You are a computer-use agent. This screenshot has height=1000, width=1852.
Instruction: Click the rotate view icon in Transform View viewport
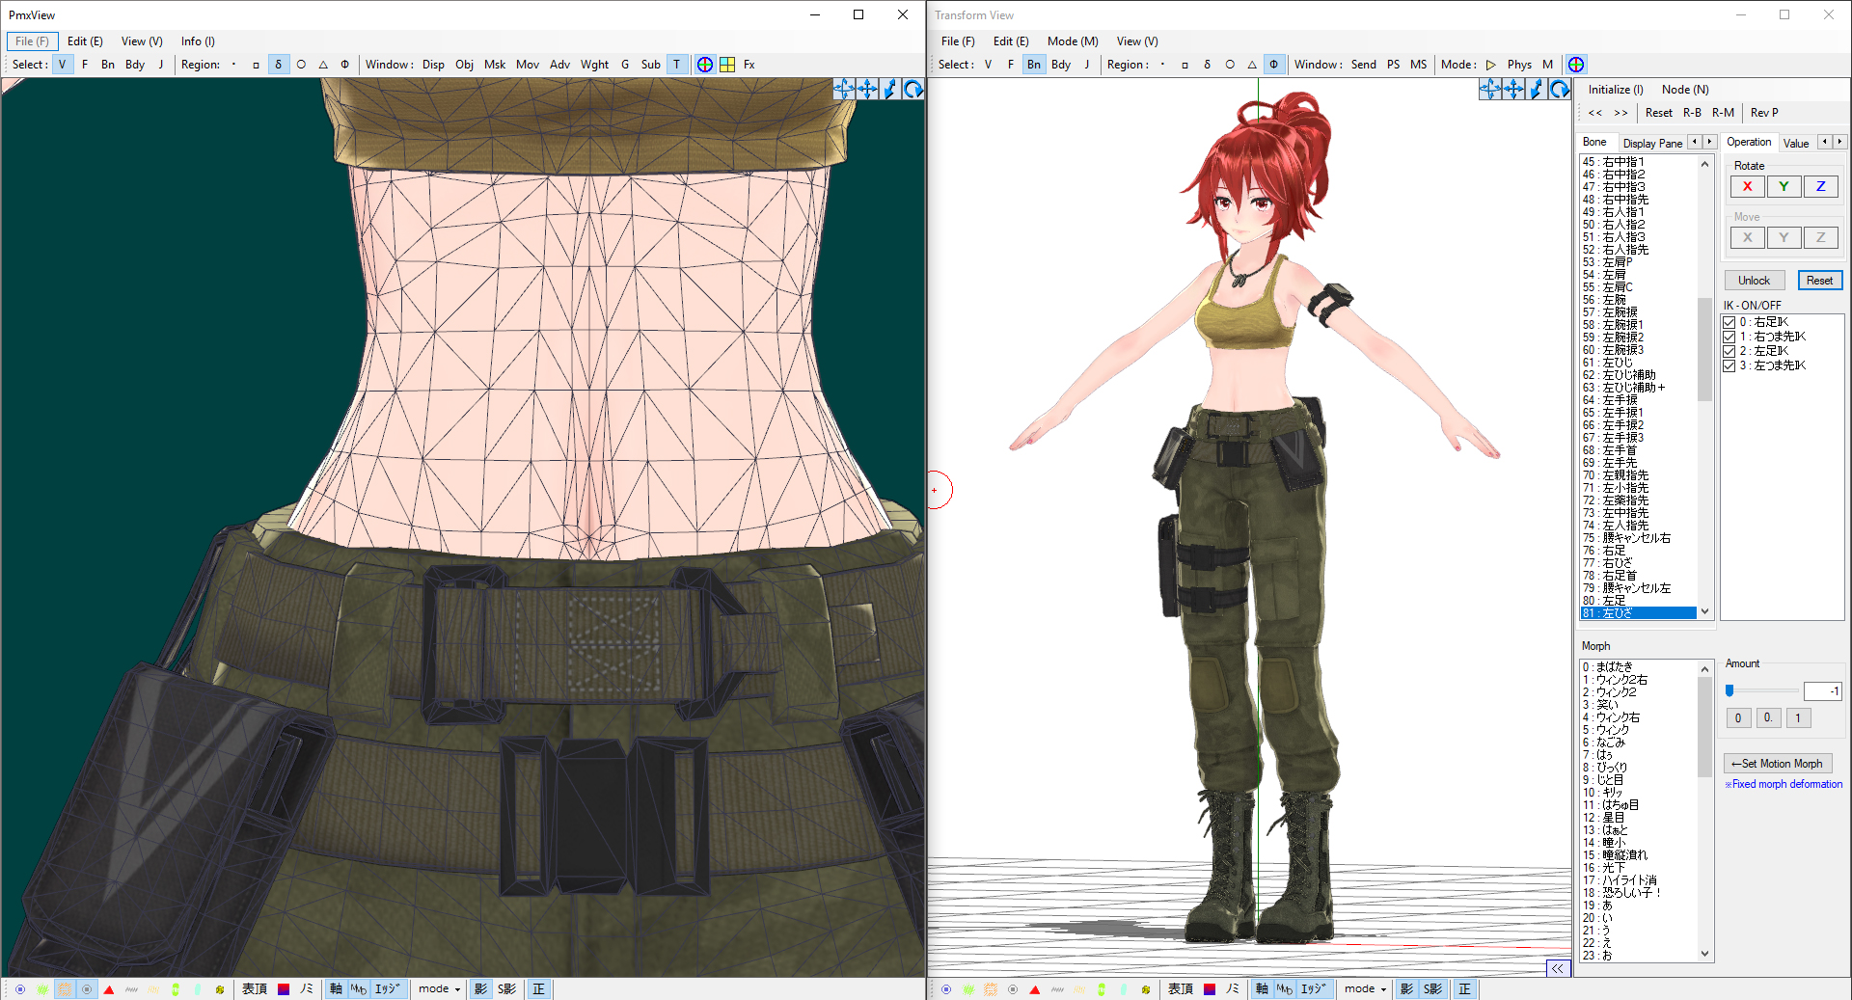coord(1559,89)
